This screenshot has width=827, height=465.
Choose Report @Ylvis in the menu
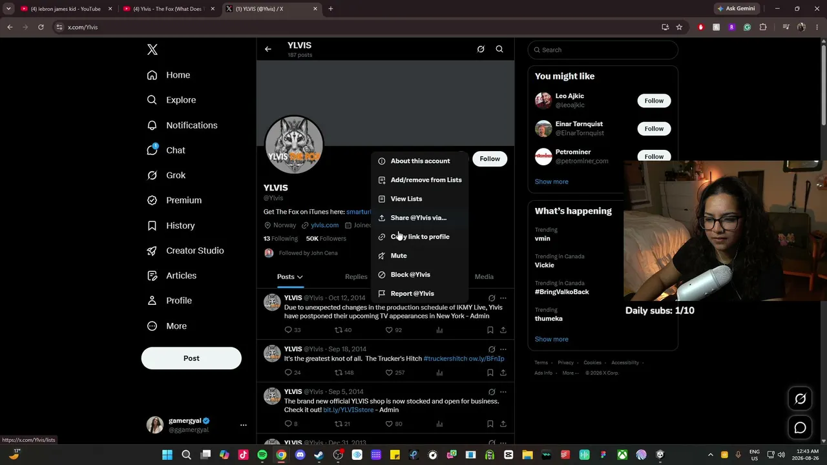click(419, 294)
